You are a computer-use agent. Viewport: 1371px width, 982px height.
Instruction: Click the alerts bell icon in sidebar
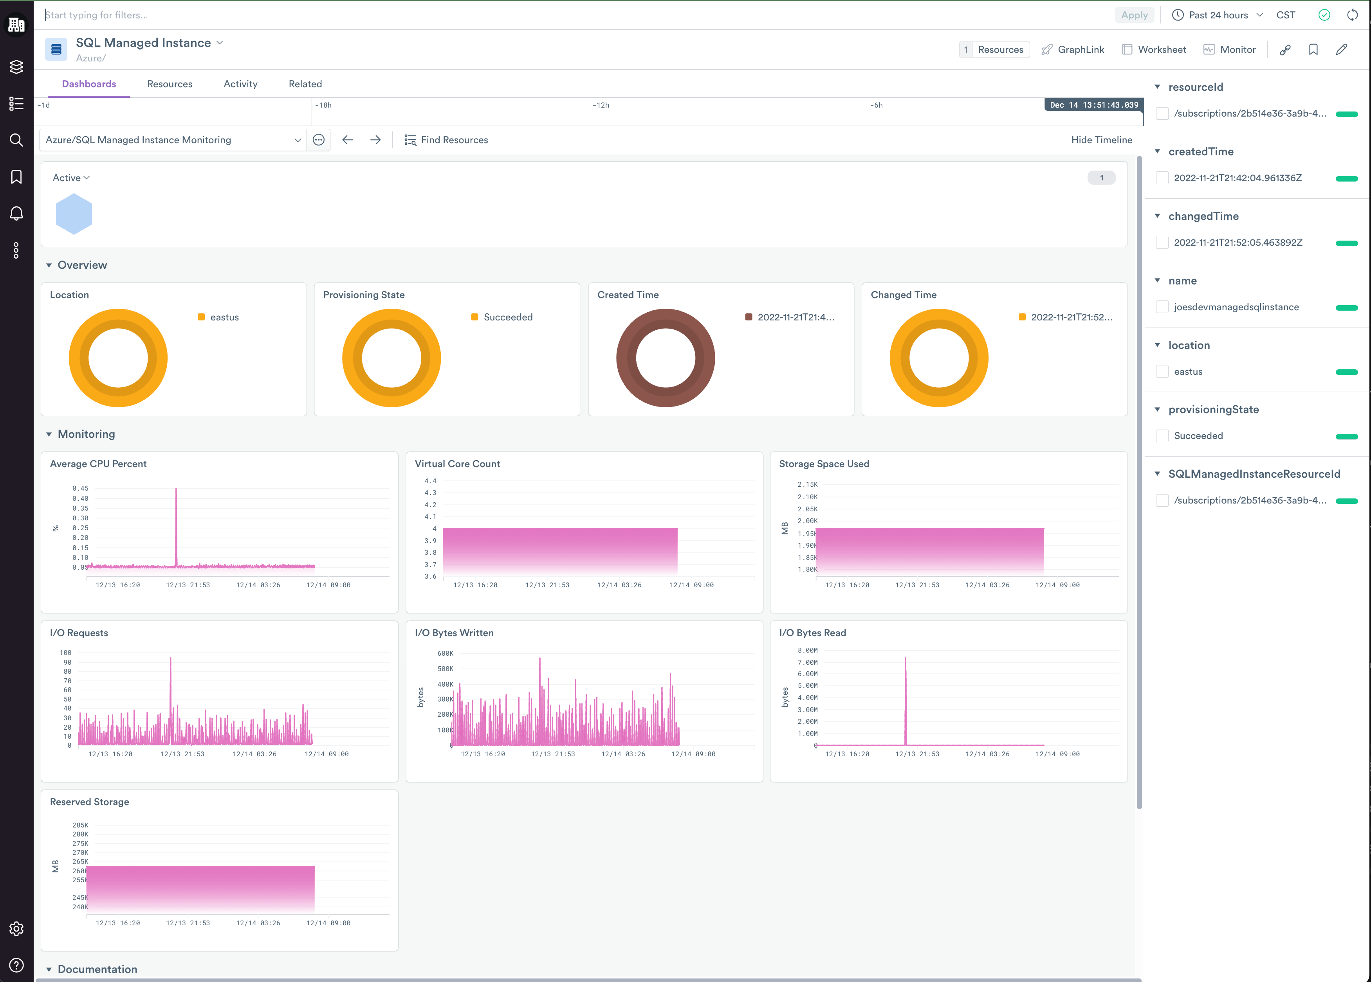16,213
